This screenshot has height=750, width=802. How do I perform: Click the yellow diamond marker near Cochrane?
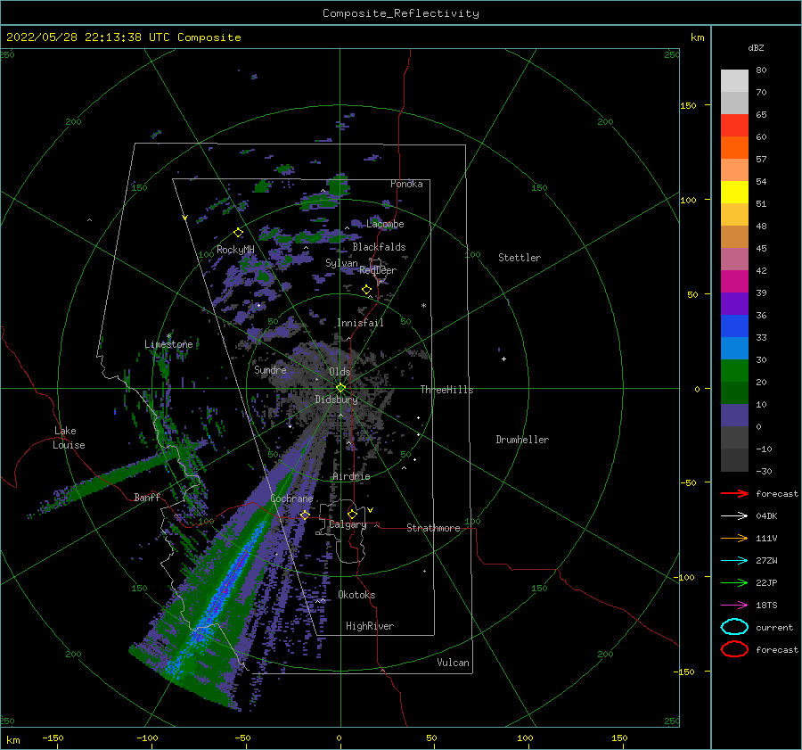pyautogui.click(x=305, y=515)
